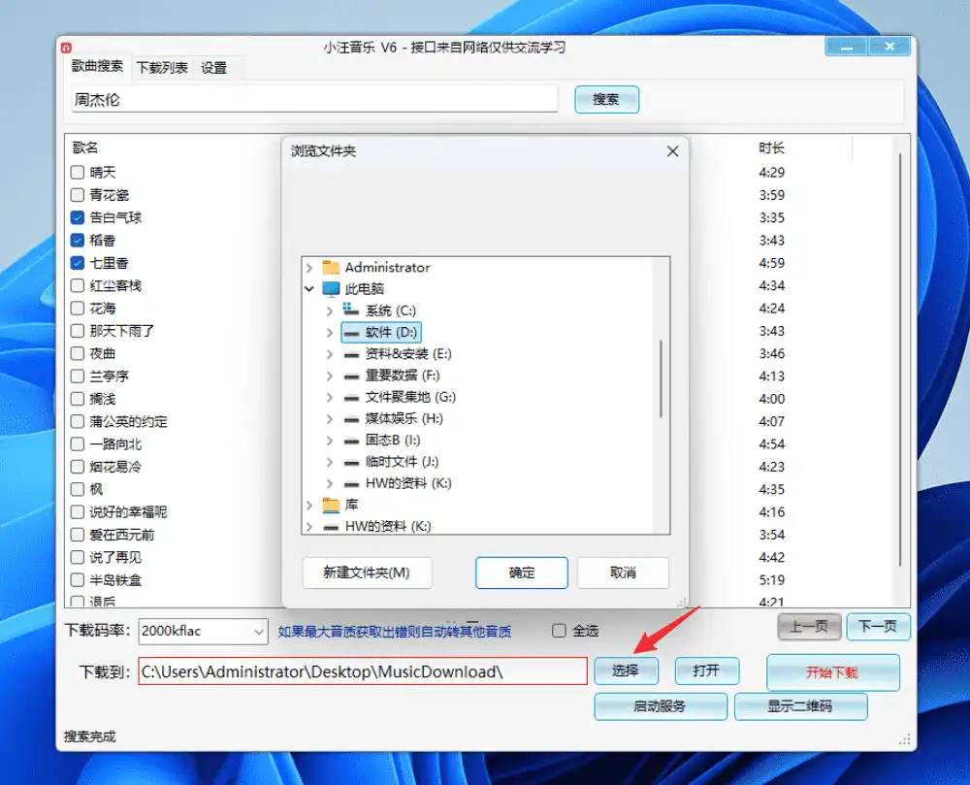Check the 晴天 song checkbox
The image size is (970, 785).
pos(78,172)
